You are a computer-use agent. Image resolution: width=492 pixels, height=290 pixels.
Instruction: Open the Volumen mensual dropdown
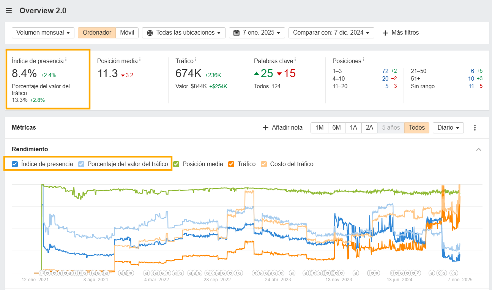(x=43, y=33)
